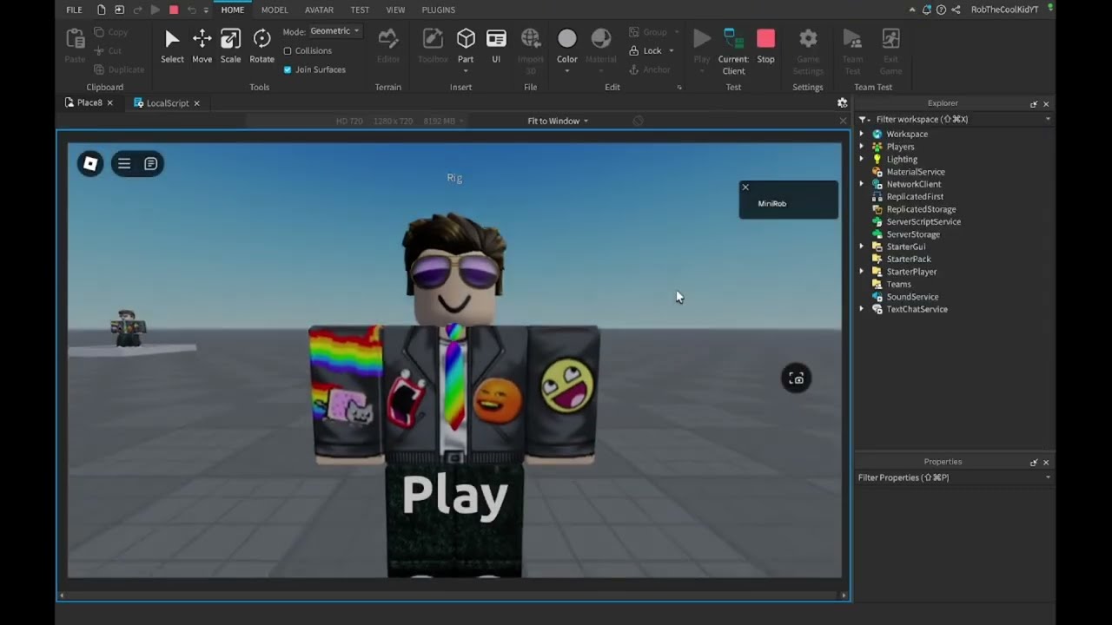Open the Lock dropdown arrow
This screenshot has width=1112, height=625.
click(x=671, y=51)
